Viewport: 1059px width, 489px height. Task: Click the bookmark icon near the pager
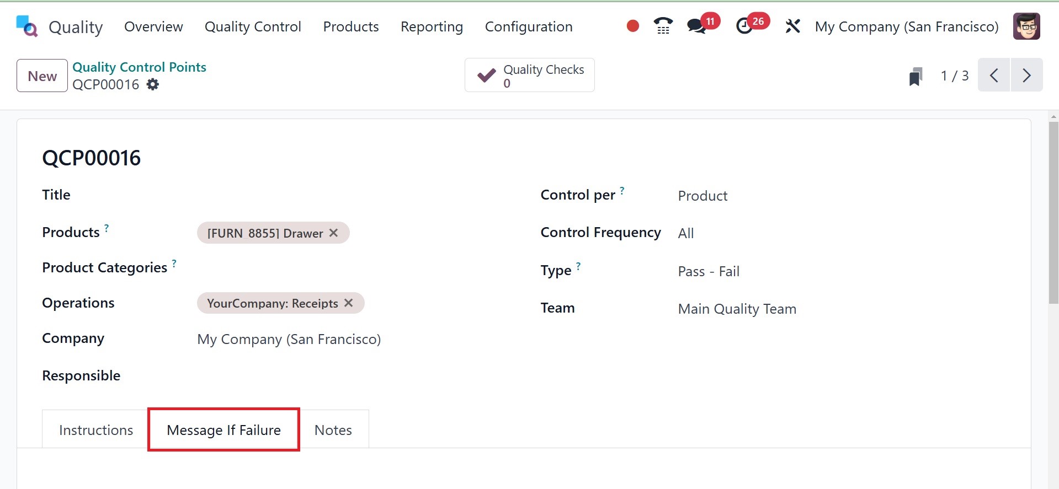[916, 76]
